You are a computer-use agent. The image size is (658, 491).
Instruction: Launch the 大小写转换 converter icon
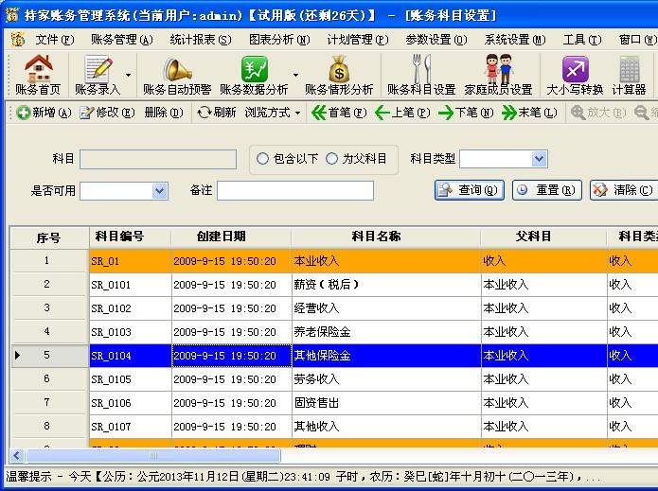tap(575, 70)
